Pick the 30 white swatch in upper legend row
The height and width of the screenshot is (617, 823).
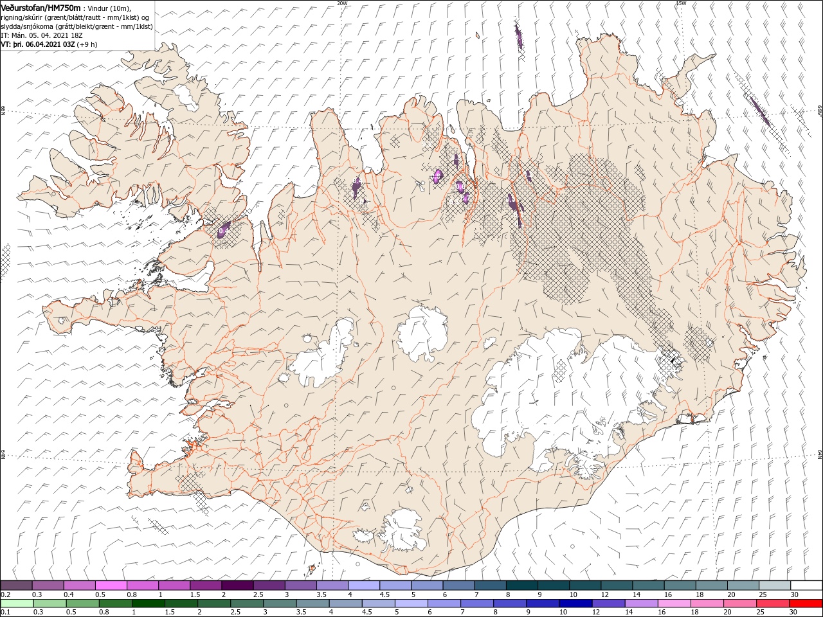tap(806, 586)
